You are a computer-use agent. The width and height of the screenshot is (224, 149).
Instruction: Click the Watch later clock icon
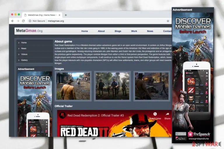click(x=155, y=114)
